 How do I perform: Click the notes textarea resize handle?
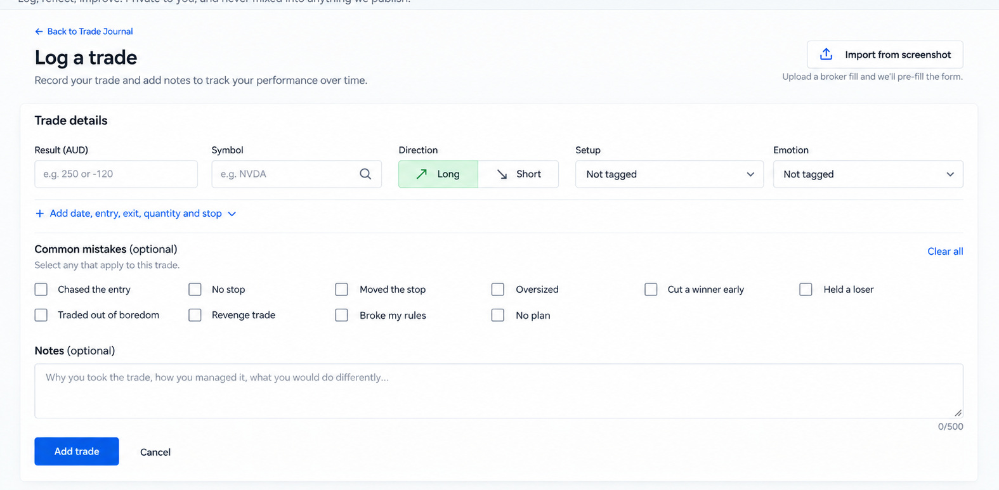click(958, 413)
